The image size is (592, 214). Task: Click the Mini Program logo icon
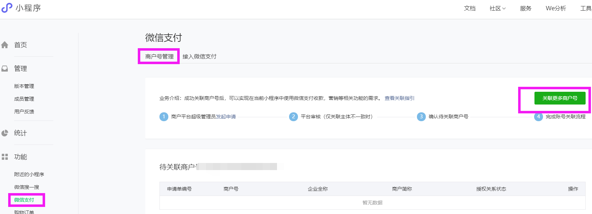coord(7,8)
